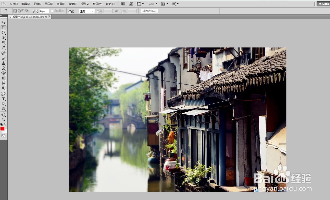Swap foreground and background colors
This screenshot has width=330, height=200.
pyautogui.click(x=5, y=124)
